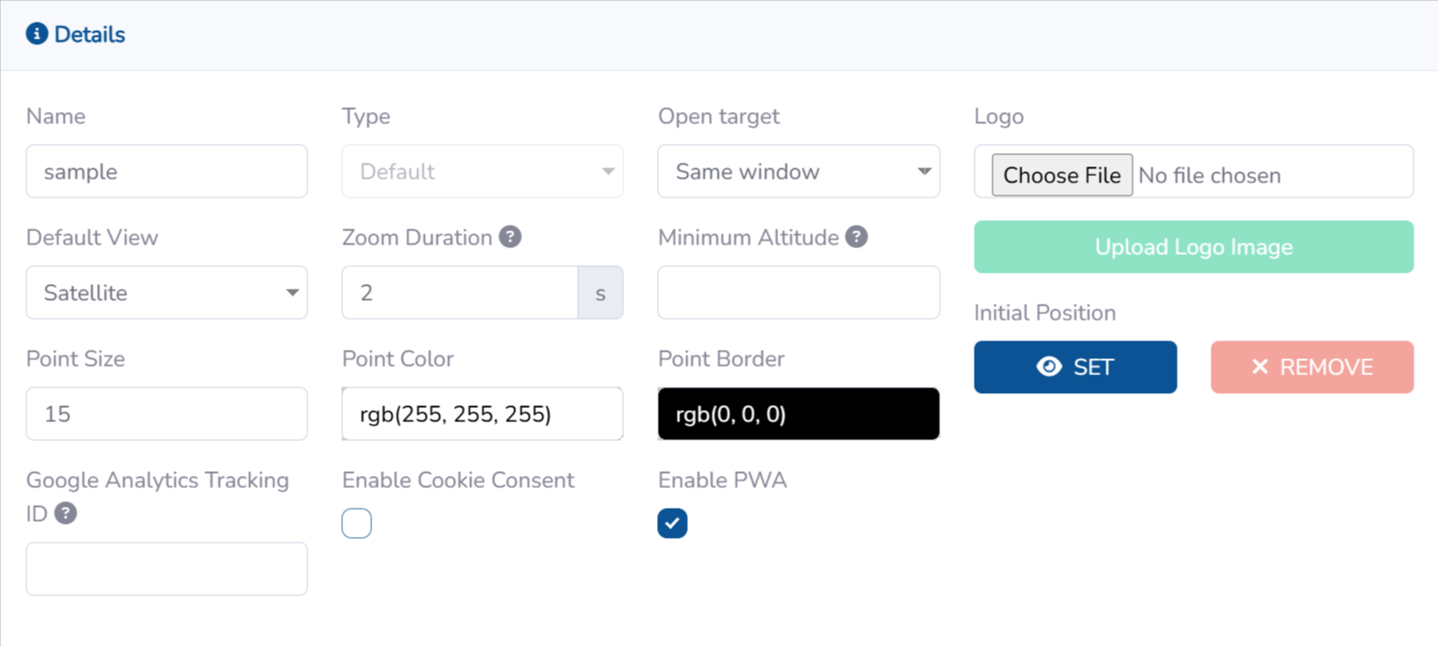This screenshot has width=1438, height=646.
Task: Click the Choose File button
Action: coord(1062,175)
